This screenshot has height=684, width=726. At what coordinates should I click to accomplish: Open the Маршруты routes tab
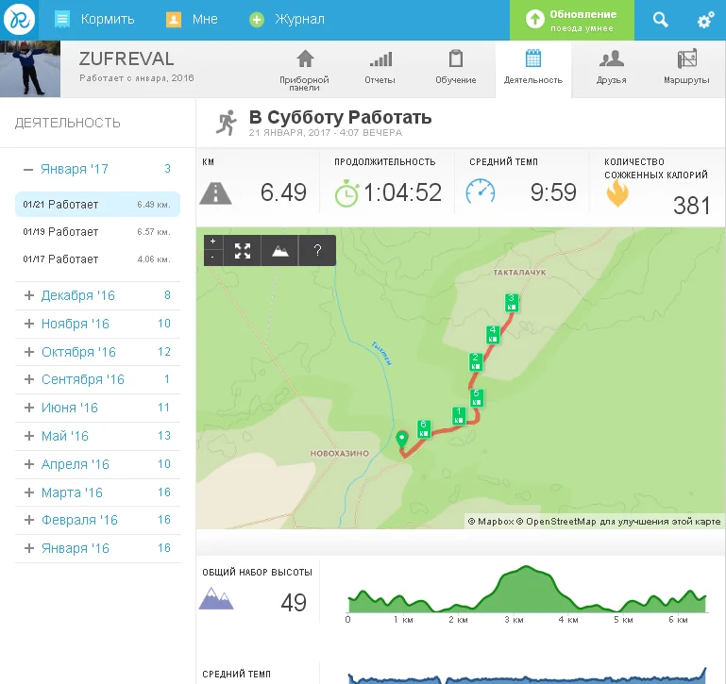(686, 68)
